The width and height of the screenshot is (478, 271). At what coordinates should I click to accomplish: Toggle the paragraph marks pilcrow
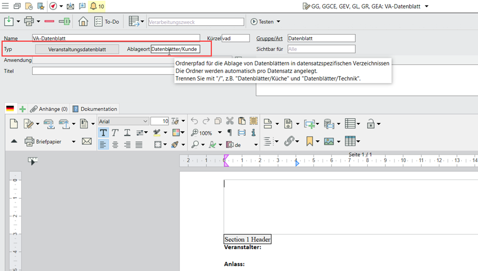230,133
